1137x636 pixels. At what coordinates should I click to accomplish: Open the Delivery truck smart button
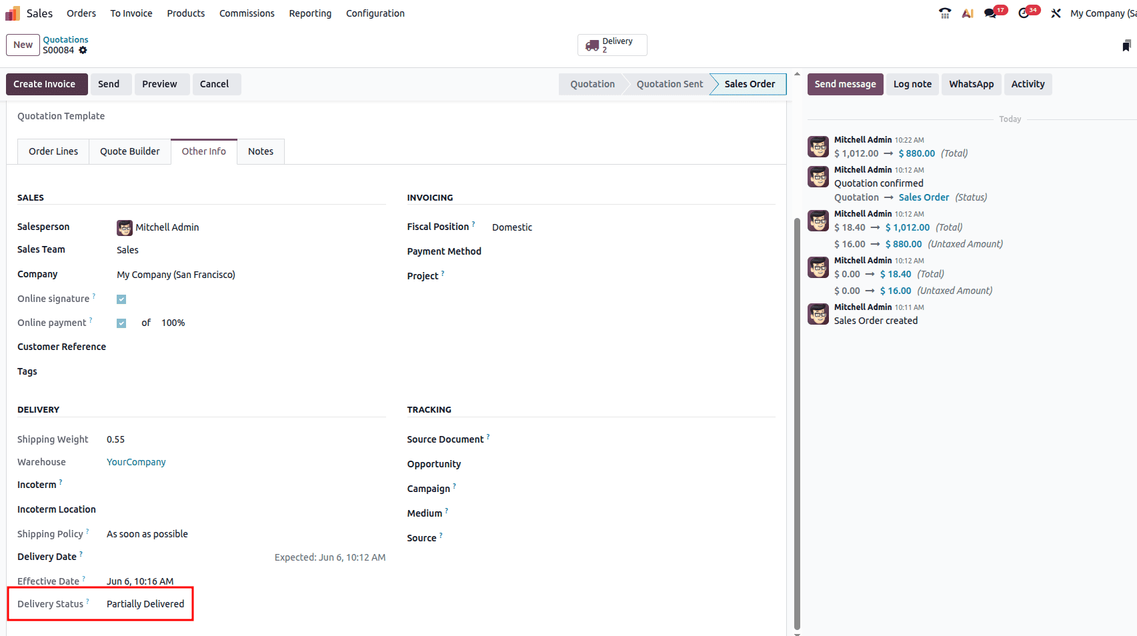click(x=612, y=45)
